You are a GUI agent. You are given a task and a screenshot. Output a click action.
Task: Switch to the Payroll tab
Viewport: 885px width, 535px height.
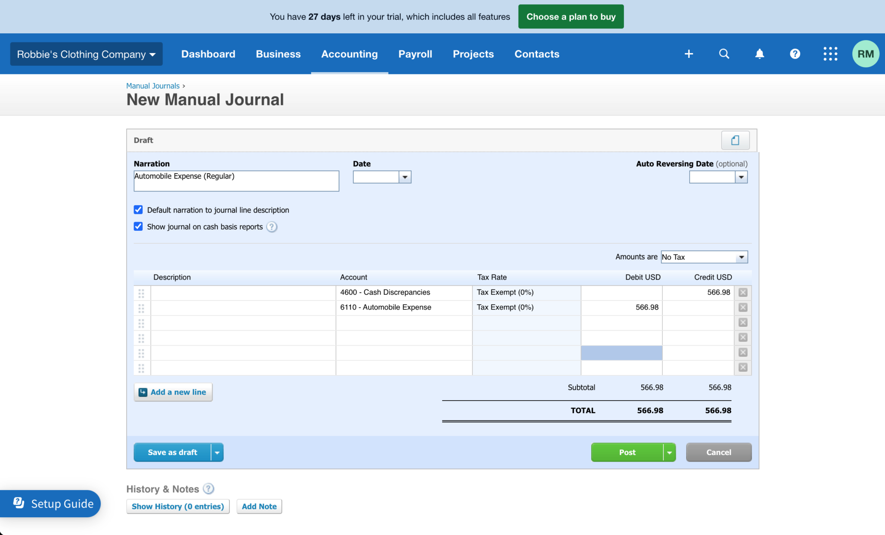415,54
